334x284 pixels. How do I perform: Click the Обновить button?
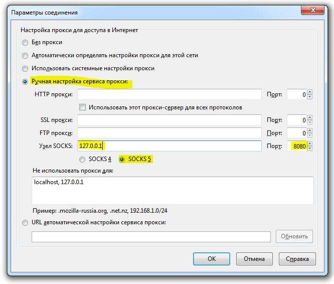[294, 236]
